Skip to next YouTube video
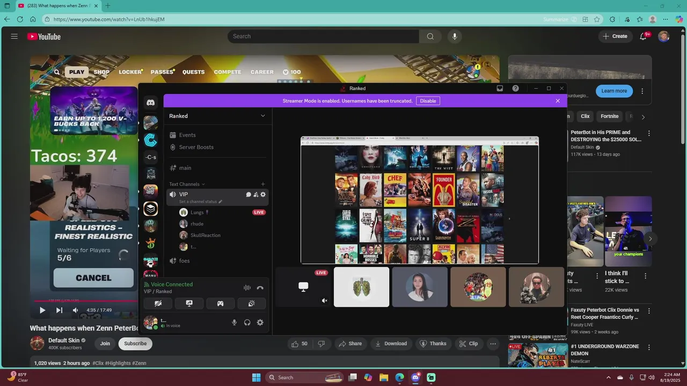Viewport: 687px width, 386px height. (59, 310)
